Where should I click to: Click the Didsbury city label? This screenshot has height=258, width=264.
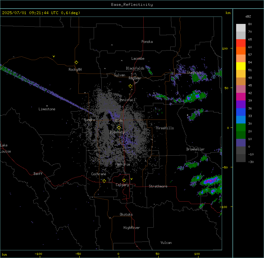[x=117, y=132]
